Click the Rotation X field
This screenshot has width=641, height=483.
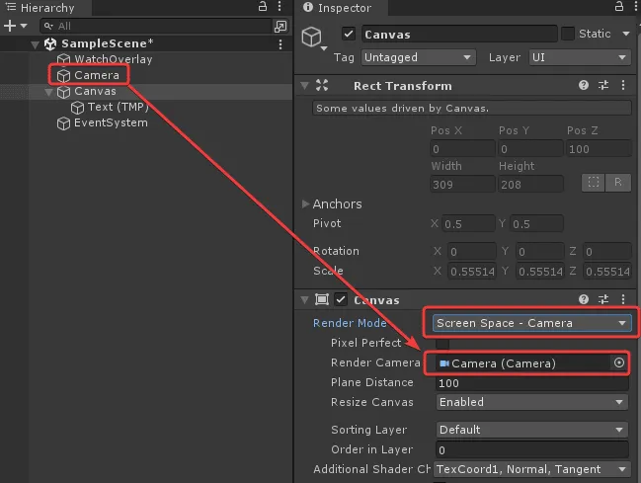coord(472,252)
